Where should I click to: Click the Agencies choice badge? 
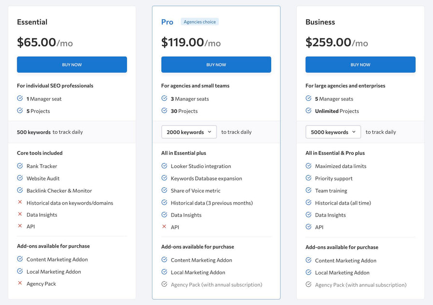click(200, 22)
